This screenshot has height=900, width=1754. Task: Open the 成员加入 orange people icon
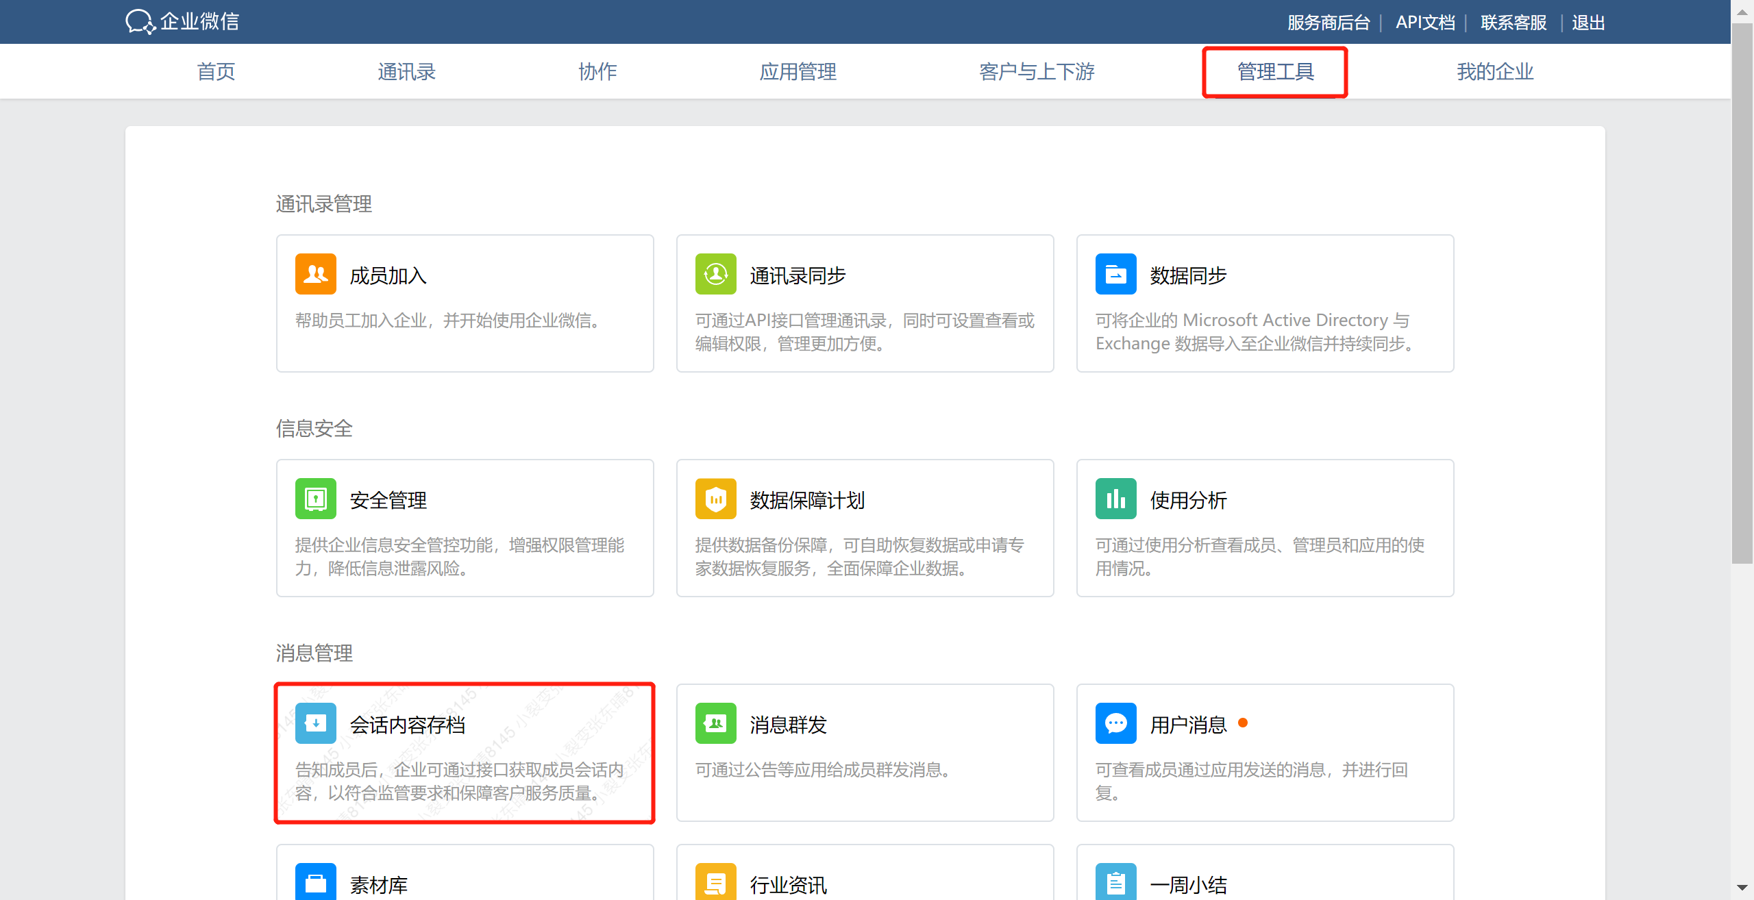pyautogui.click(x=316, y=274)
